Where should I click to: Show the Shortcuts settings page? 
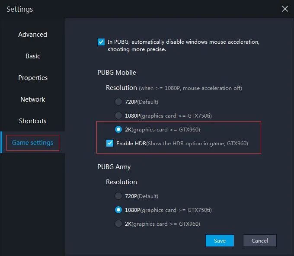(x=32, y=121)
